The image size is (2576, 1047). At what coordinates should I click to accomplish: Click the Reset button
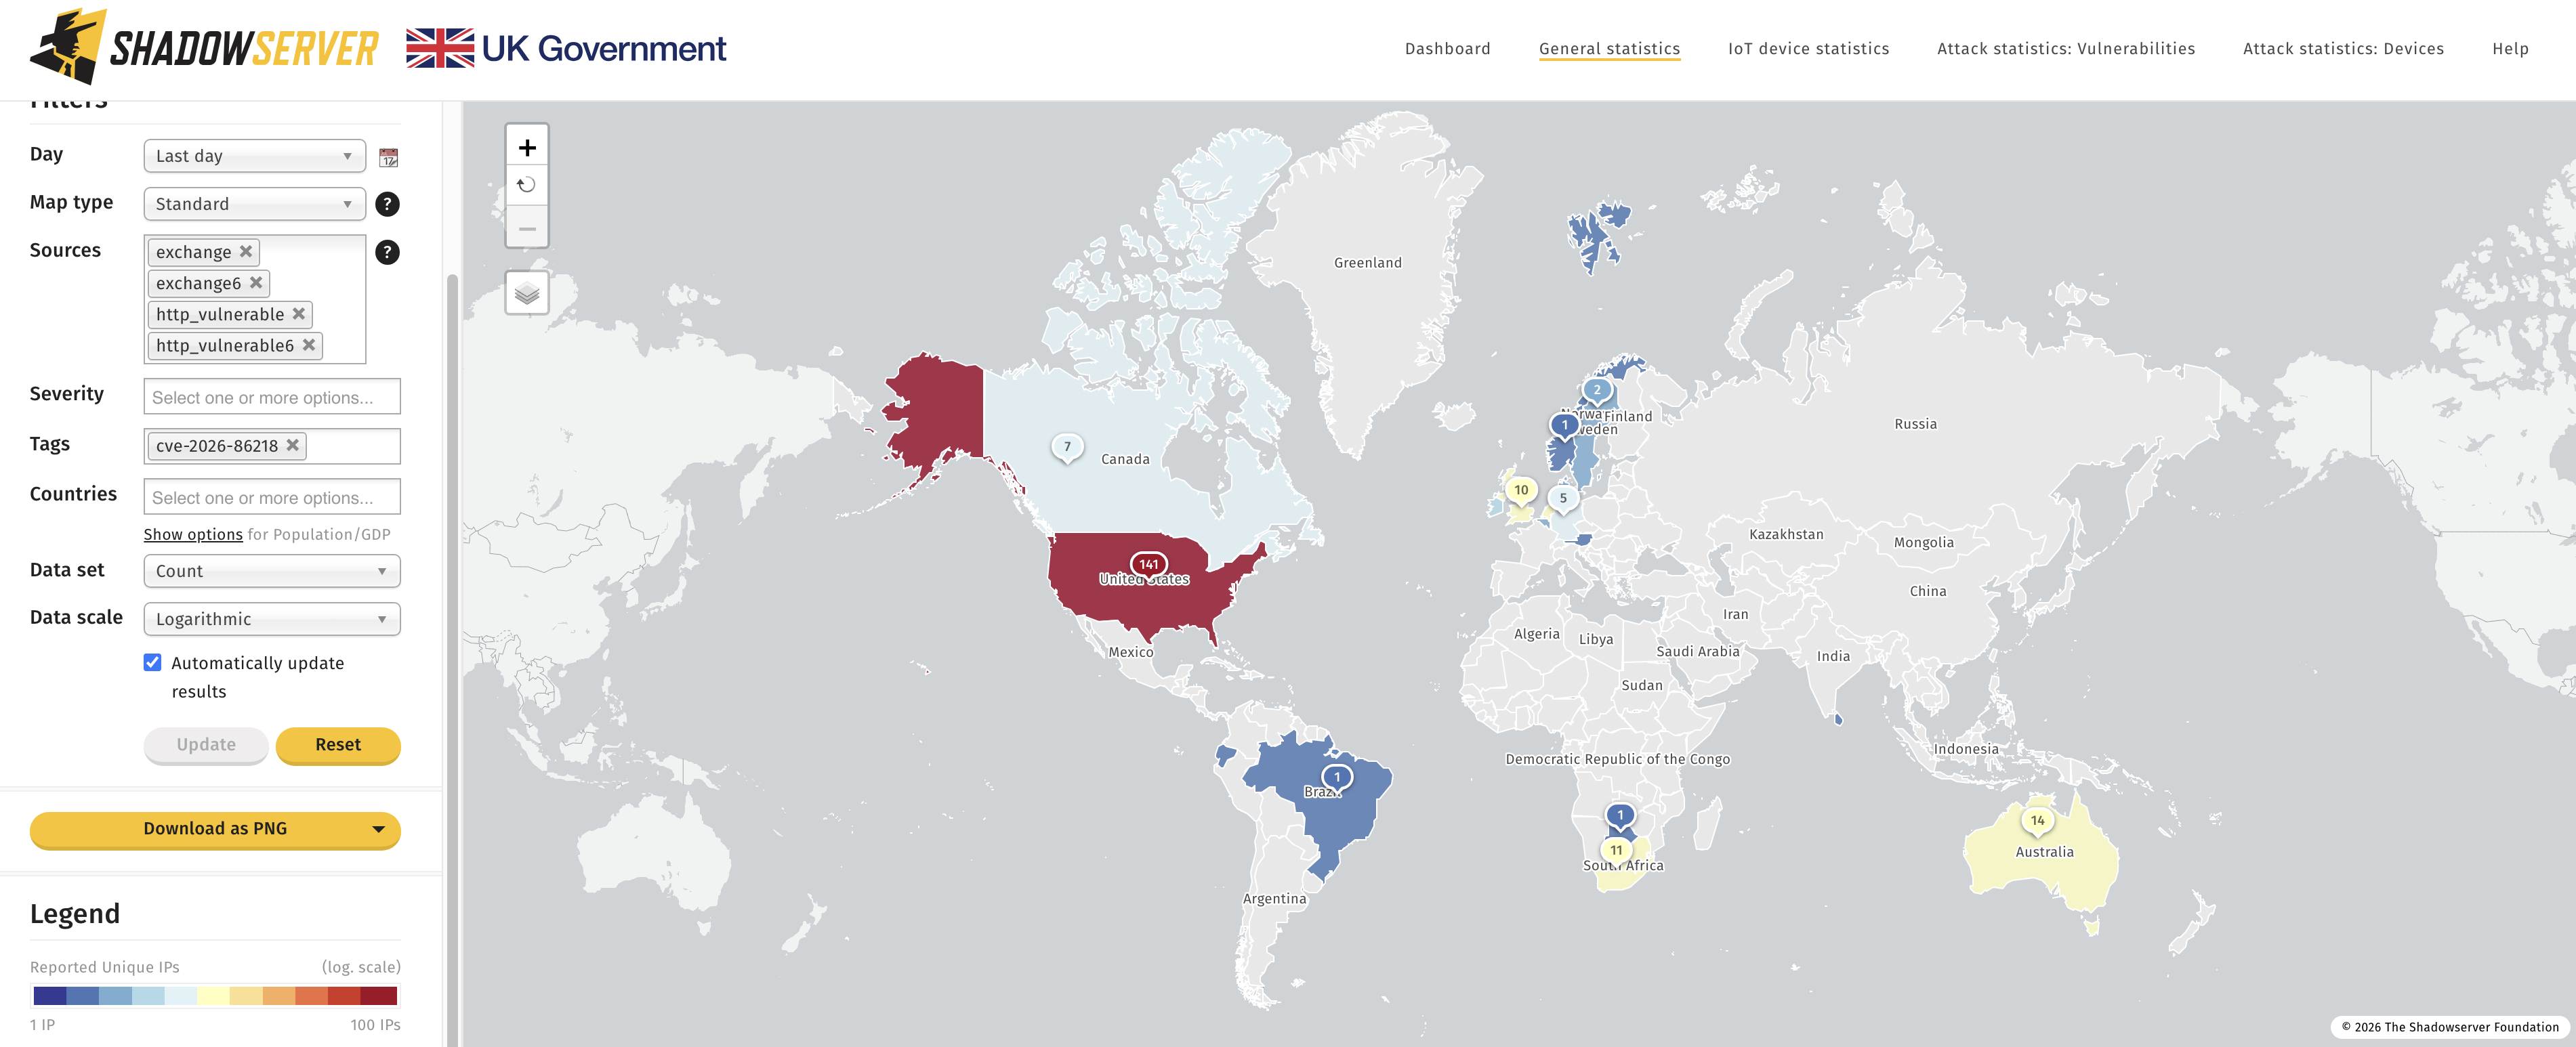point(338,745)
